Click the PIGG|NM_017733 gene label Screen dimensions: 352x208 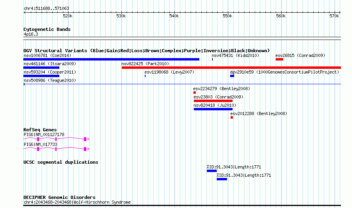(x=40, y=144)
